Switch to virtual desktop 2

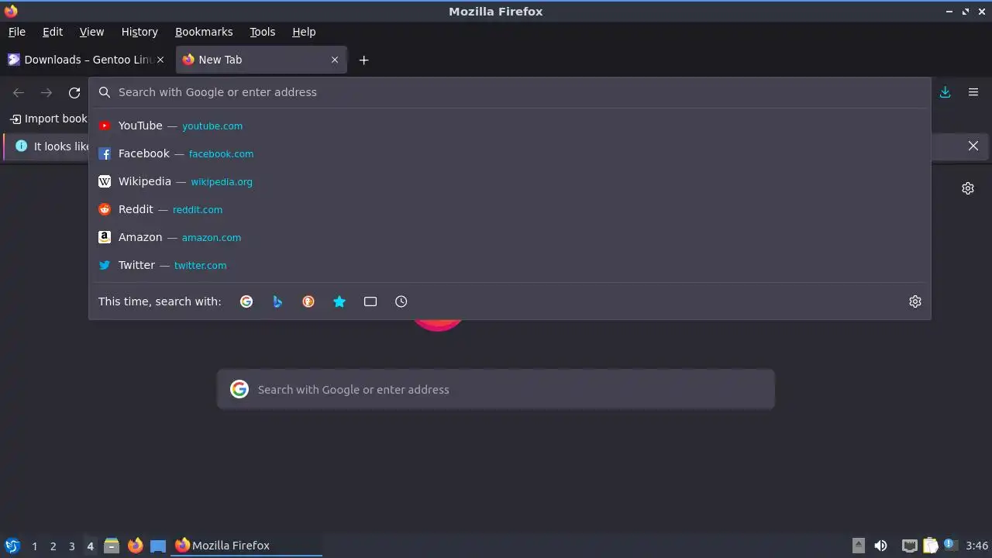(x=53, y=546)
